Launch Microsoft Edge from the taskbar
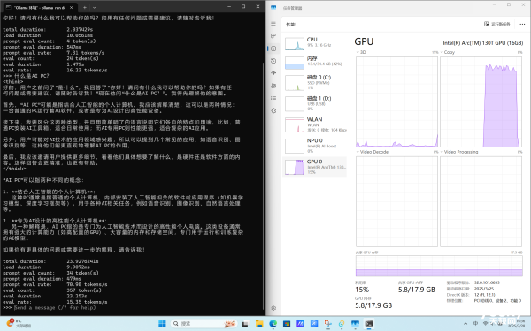The image size is (531, 331). (273, 324)
